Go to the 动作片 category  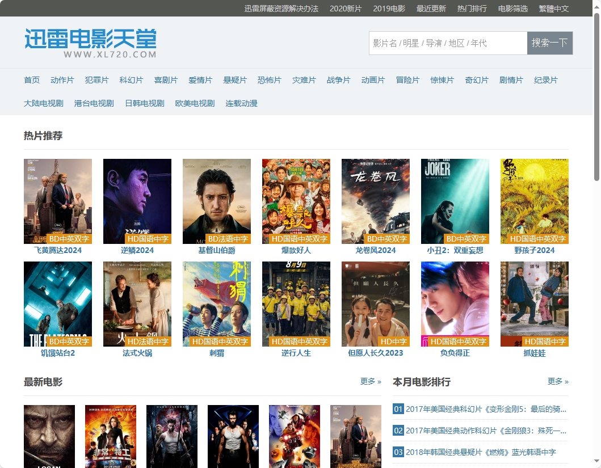pyautogui.click(x=62, y=80)
